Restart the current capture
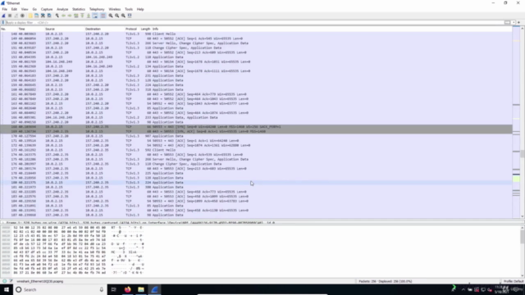Viewport: 525px width, 295px height. (16, 16)
